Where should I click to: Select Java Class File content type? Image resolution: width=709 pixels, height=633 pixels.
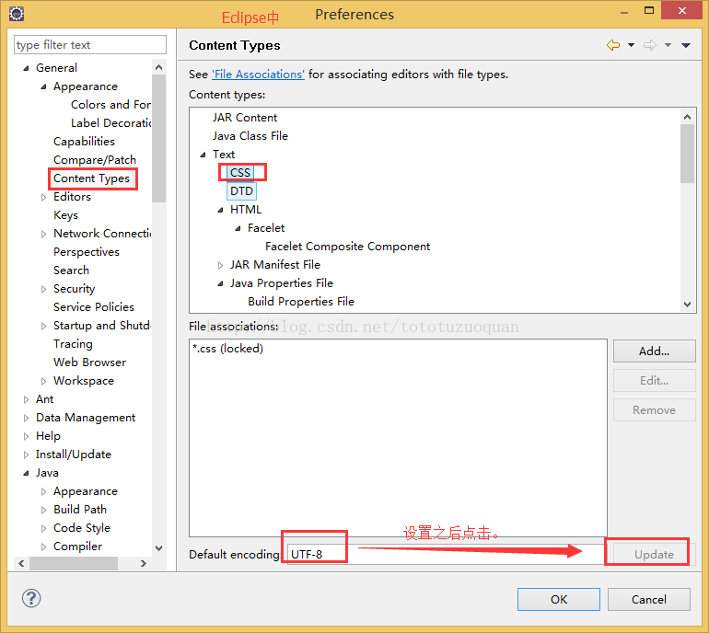[x=250, y=136]
